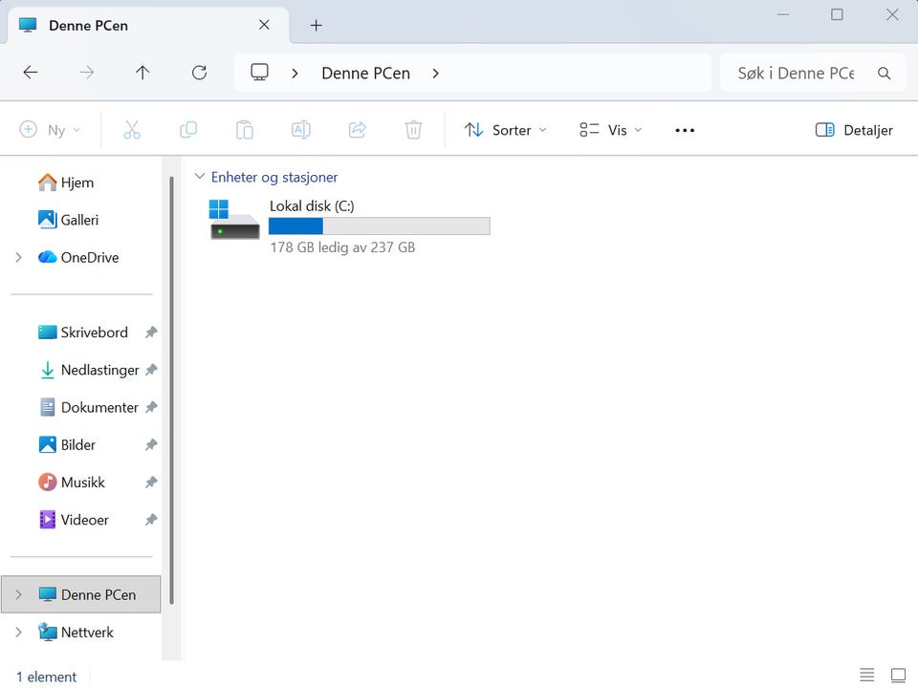The width and height of the screenshot is (918, 688).
Task: Go up one folder level
Action: (x=142, y=73)
